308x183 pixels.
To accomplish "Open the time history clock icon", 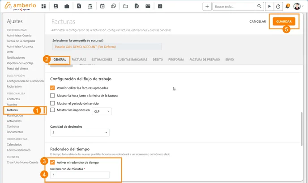I will 113,6.
